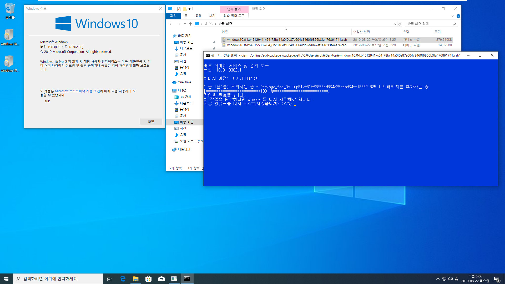Viewport: 505px width, 284px height.
Task: Click the network icon in system tray
Action: 444,279
